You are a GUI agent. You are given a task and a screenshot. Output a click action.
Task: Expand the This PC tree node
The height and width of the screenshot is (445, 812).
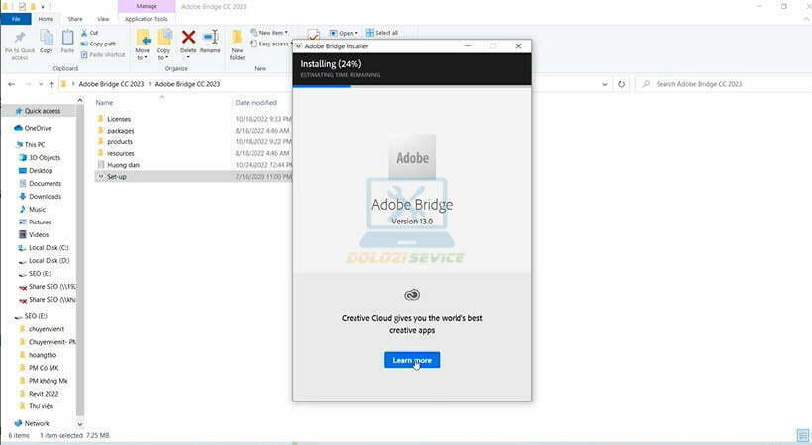click(9, 145)
